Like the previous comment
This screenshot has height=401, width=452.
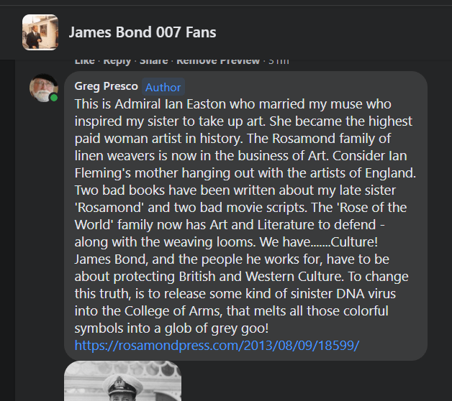point(84,61)
